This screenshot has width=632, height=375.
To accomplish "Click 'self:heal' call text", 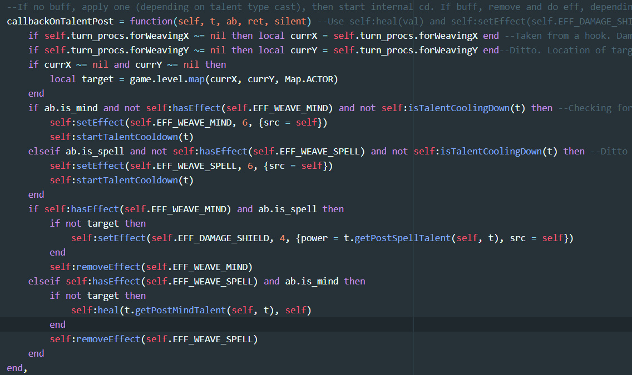I will tap(95, 310).
